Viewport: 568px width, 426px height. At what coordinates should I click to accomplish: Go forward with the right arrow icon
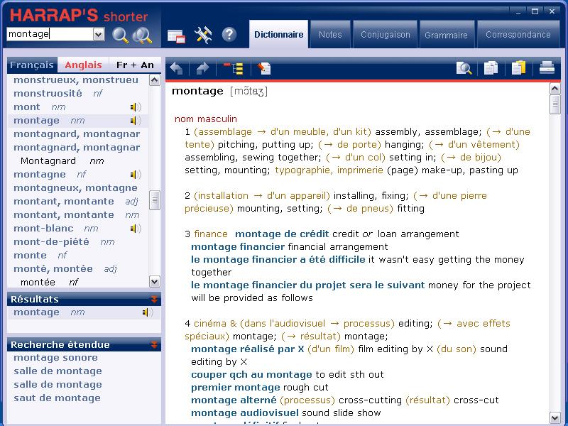click(202, 68)
